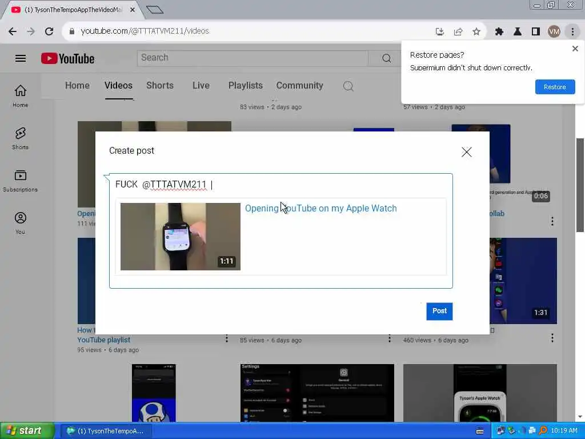Go back with the browser back arrow
This screenshot has height=439, width=585.
pos(13,31)
